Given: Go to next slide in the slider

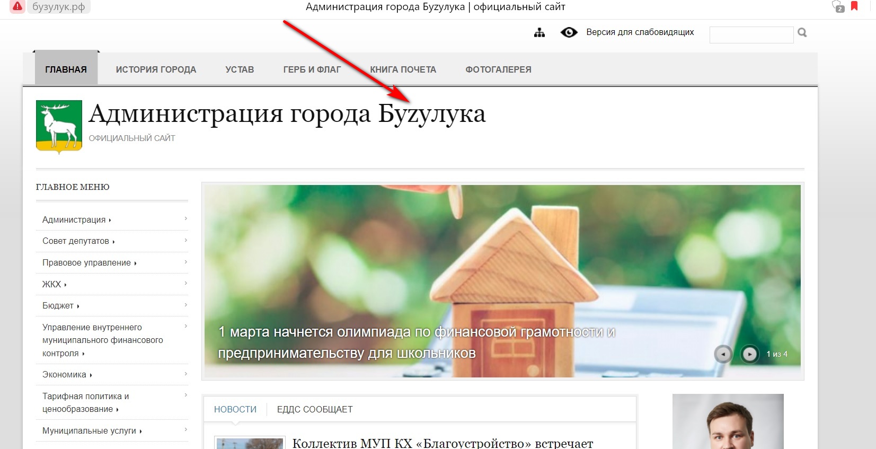Looking at the screenshot, I should 749,354.
